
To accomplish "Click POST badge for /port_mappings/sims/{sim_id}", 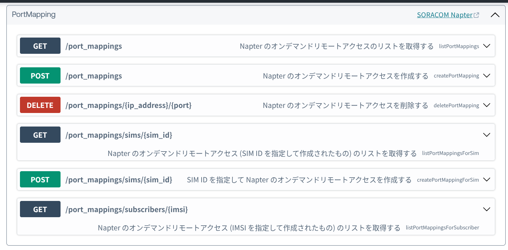I will (40, 180).
